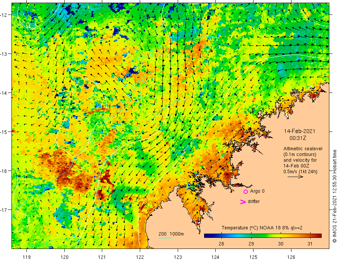Select the time text 00:31Z
The width and height of the screenshot is (337, 260).
298,138
